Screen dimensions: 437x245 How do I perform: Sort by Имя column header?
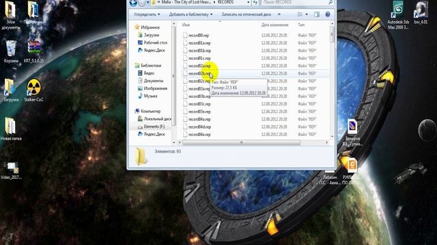point(186,24)
